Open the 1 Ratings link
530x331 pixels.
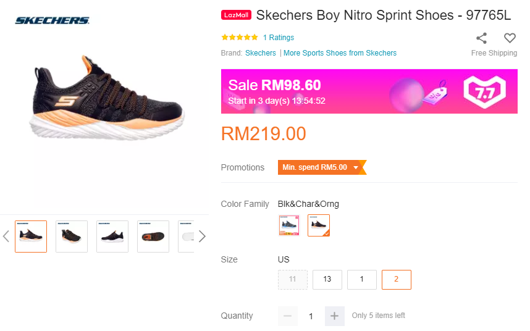(x=279, y=38)
